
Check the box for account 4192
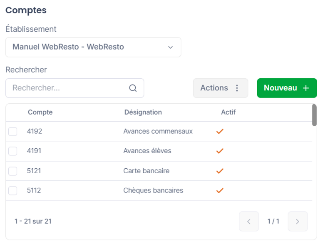pos(13,132)
